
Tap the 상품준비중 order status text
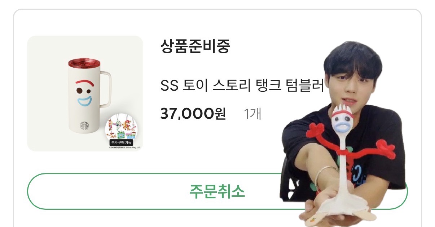pos(195,46)
